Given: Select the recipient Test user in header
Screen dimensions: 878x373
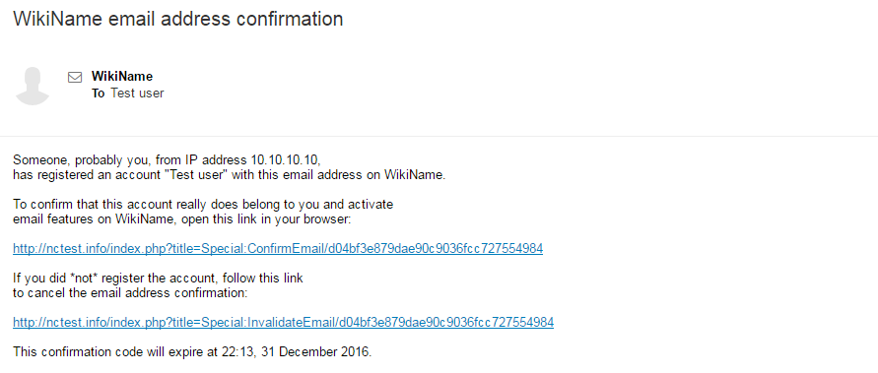Looking at the screenshot, I should 137,93.
